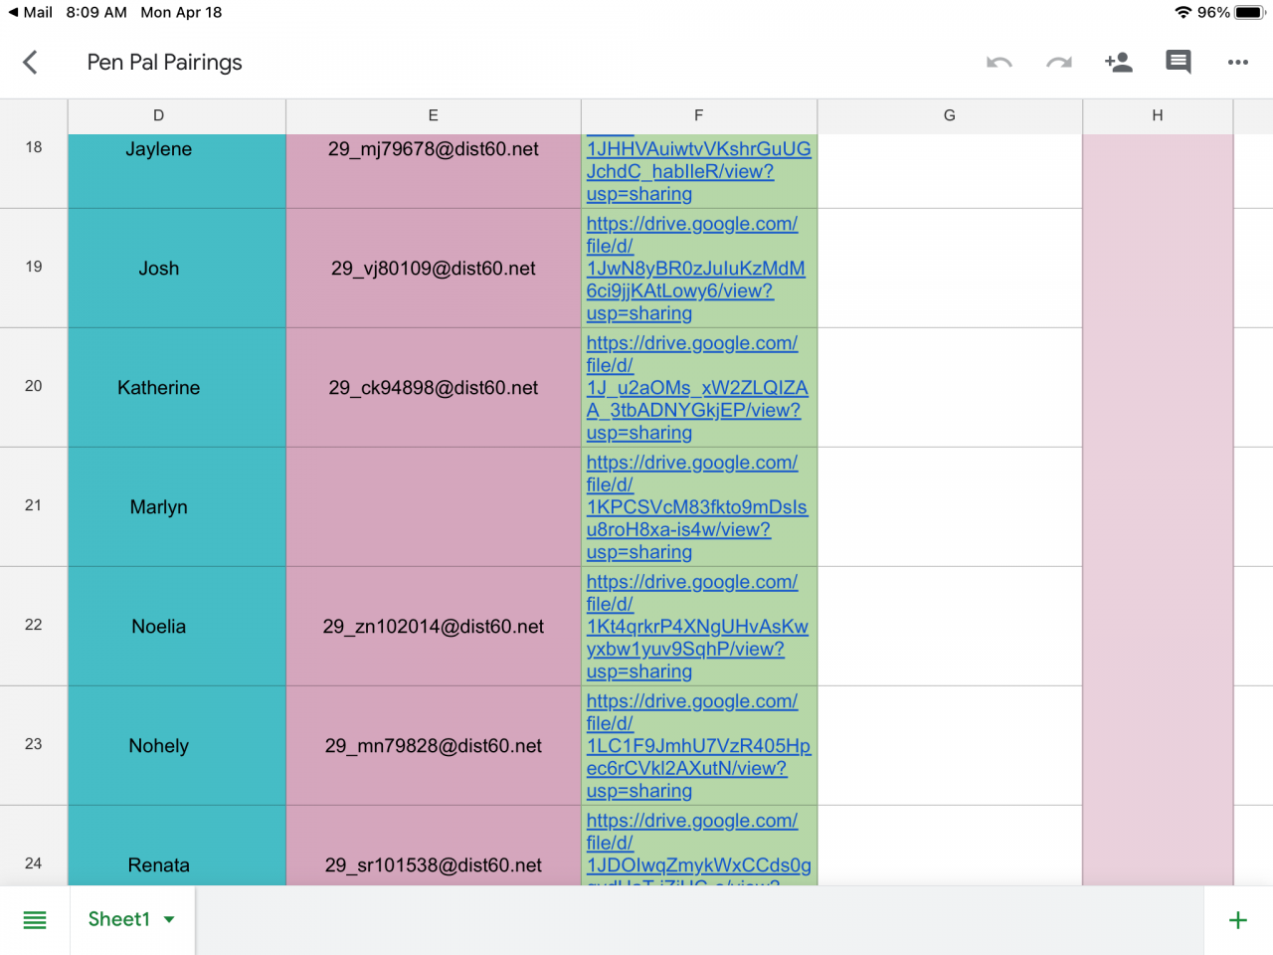1273x955 pixels.
Task: Tap the back arrow to exit spreadsheet
Action: click(30, 63)
